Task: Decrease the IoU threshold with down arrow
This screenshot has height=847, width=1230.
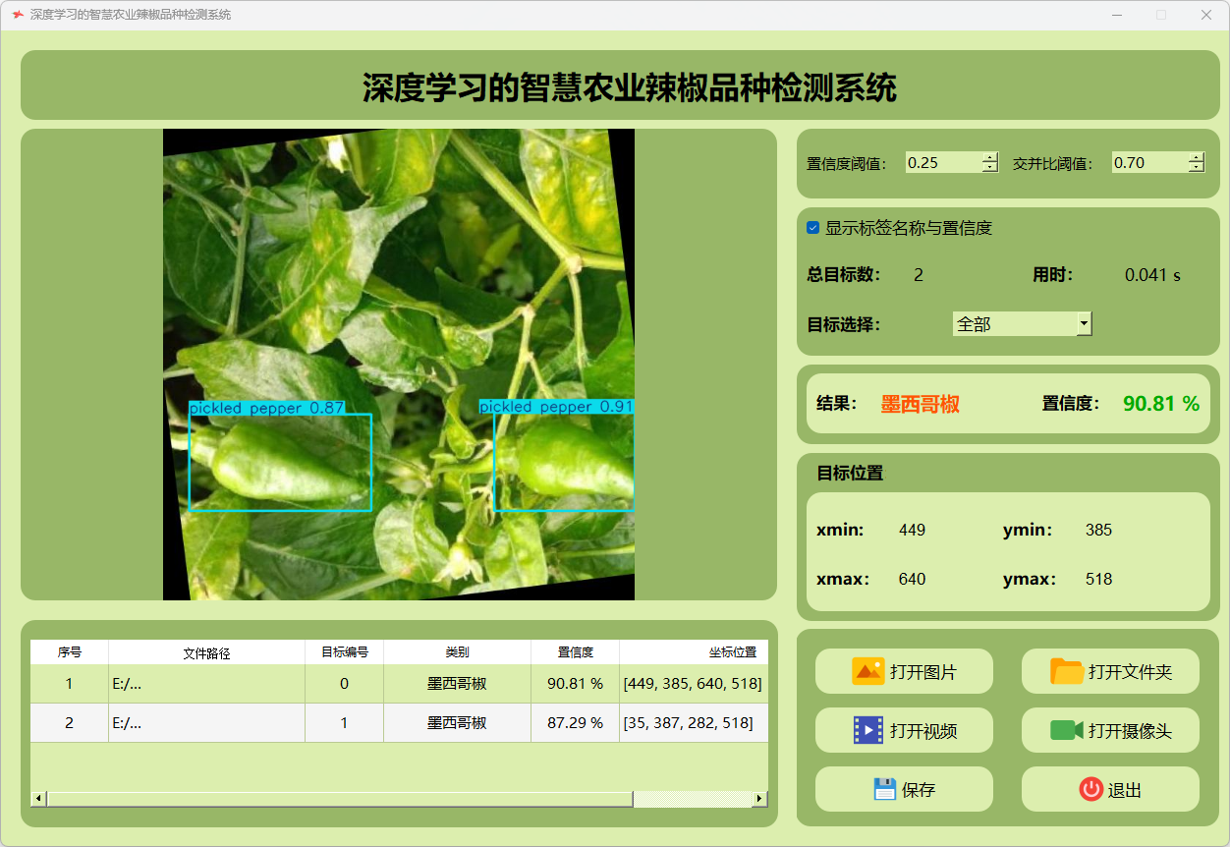Action: [1196, 168]
